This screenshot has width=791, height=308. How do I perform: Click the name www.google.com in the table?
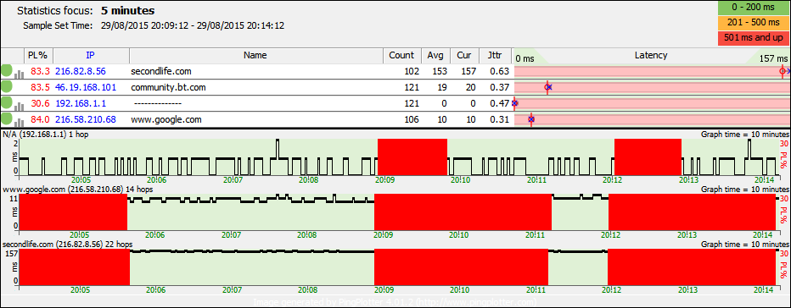pyautogui.click(x=166, y=120)
